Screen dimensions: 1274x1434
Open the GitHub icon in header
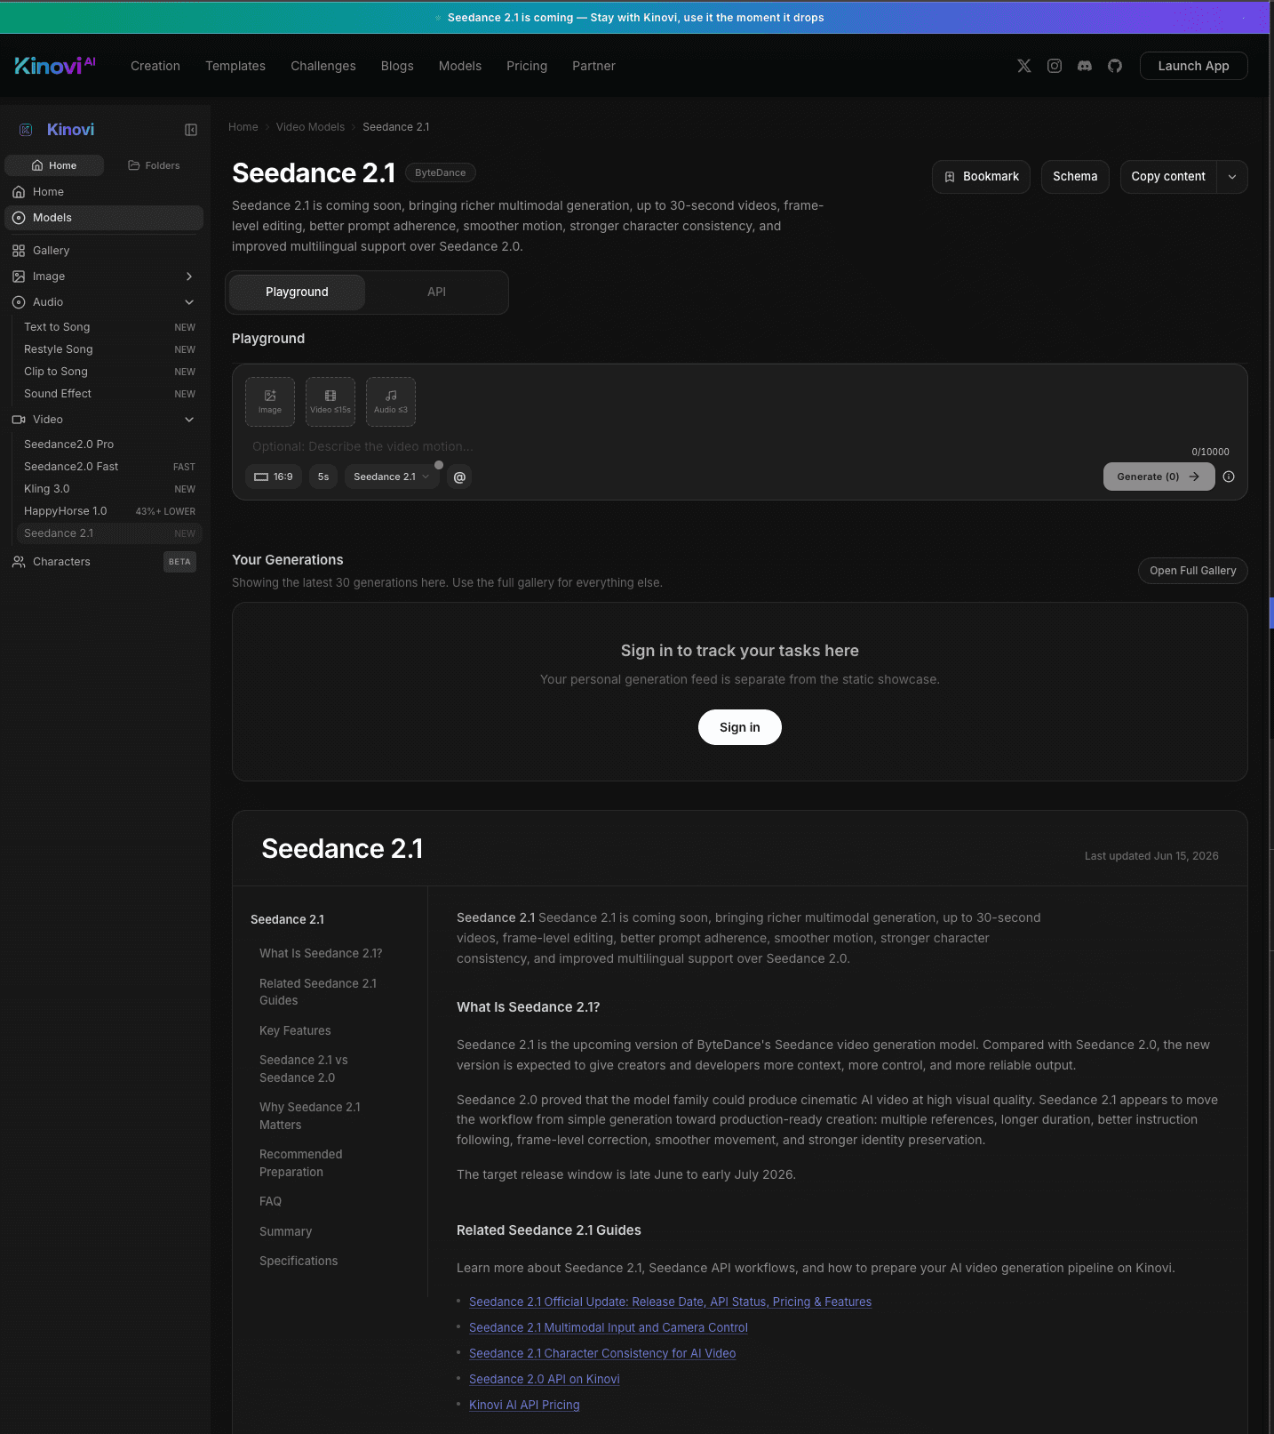[x=1115, y=66]
